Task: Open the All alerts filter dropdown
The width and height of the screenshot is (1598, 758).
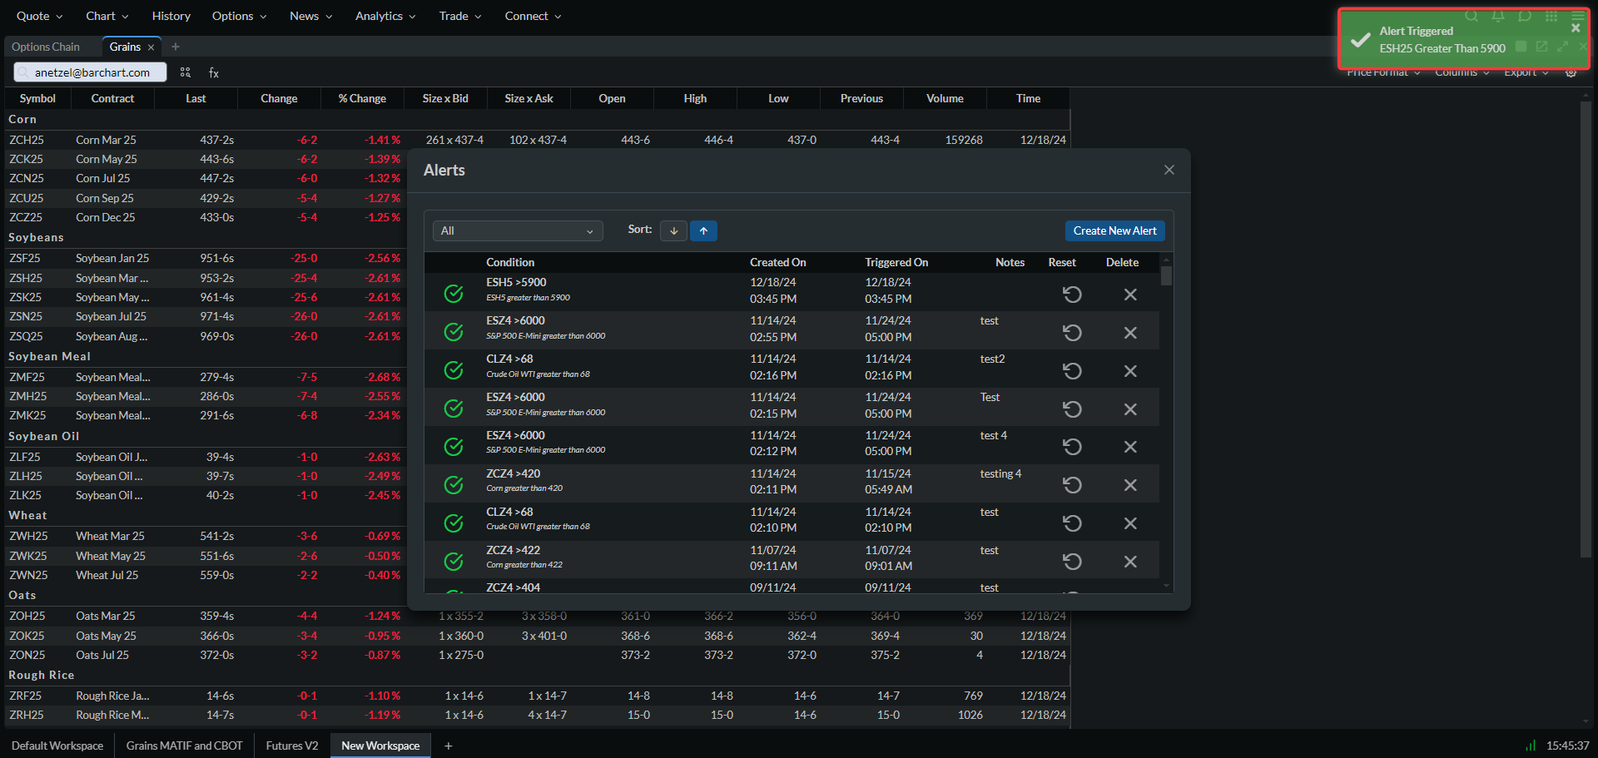Action: tap(517, 231)
